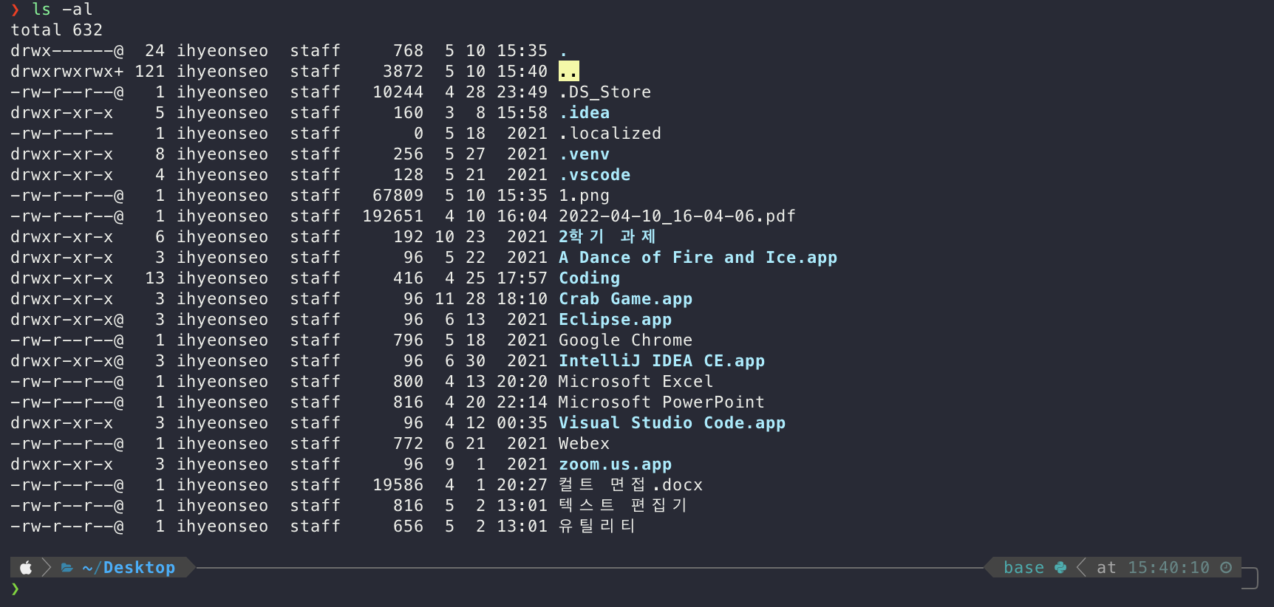Image resolution: width=1274 pixels, height=607 pixels.
Task: Click the '유틸리티' file name
Action: tap(597, 526)
